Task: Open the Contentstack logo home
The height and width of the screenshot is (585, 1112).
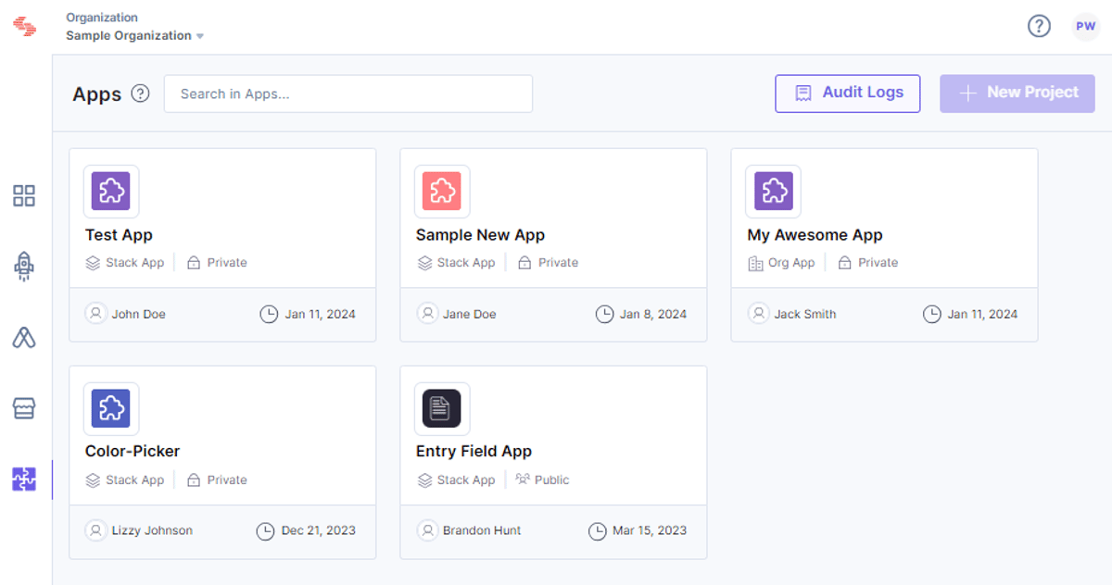Action: (x=25, y=27)
